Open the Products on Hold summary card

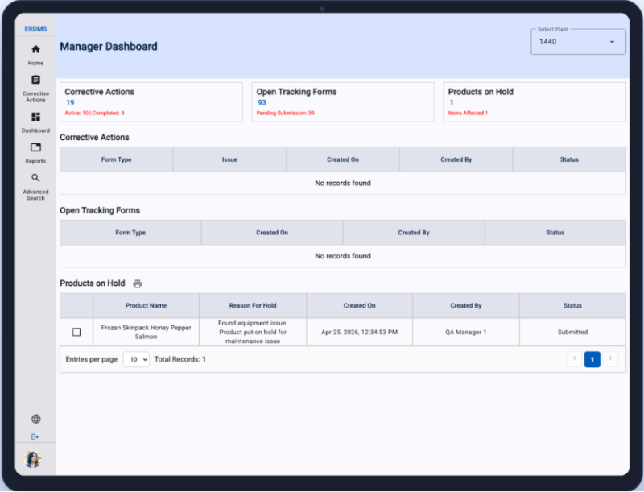click(x=535, y=101)
